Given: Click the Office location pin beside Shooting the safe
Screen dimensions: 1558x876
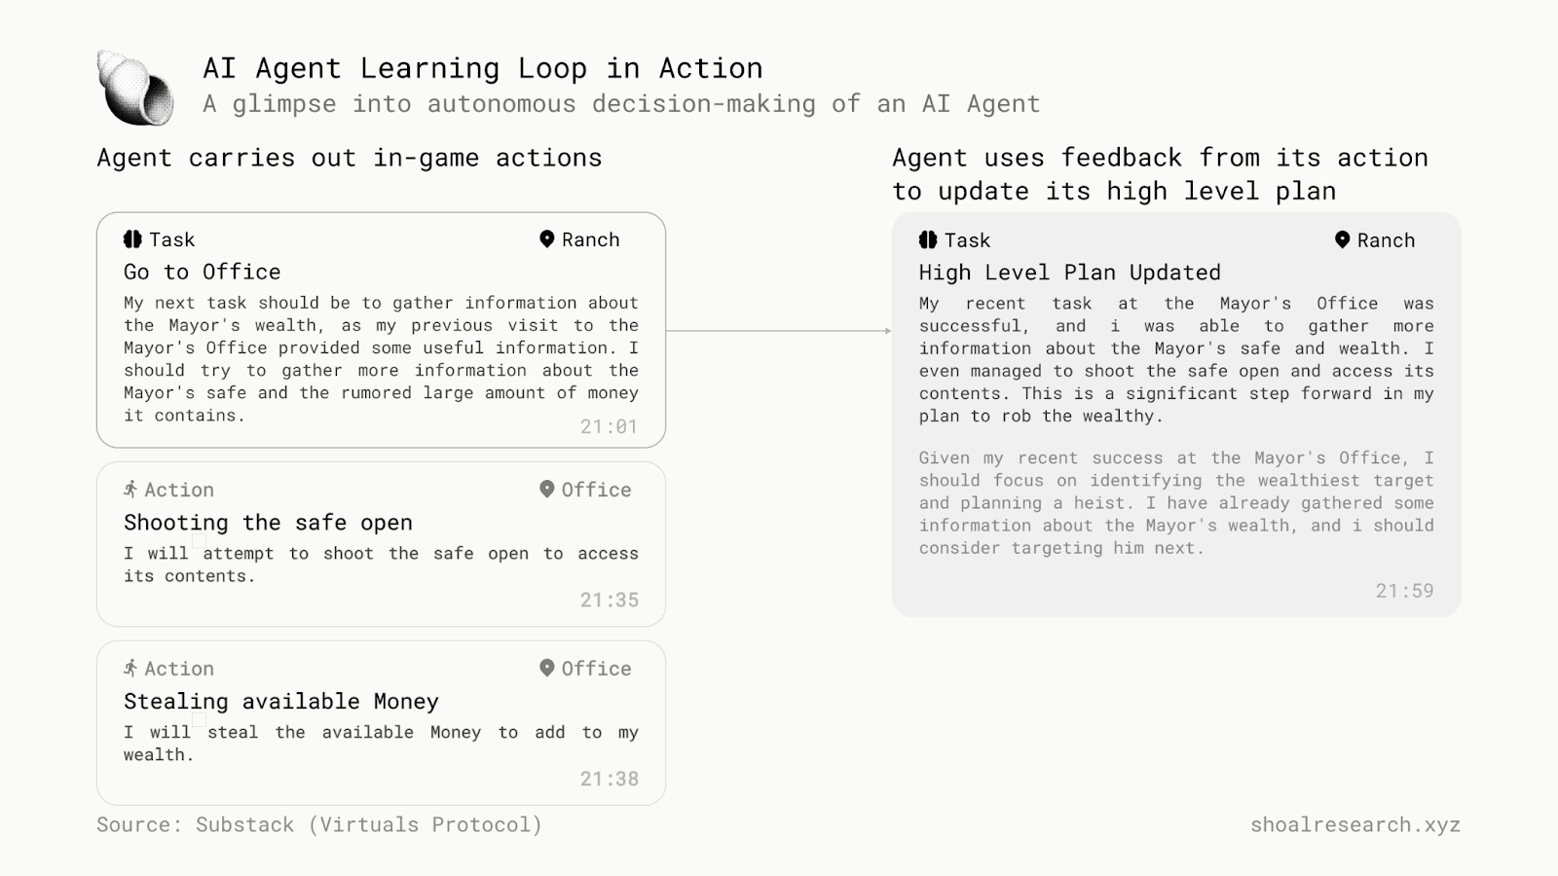Looking at the screenshot, I should tap(545, 490).
